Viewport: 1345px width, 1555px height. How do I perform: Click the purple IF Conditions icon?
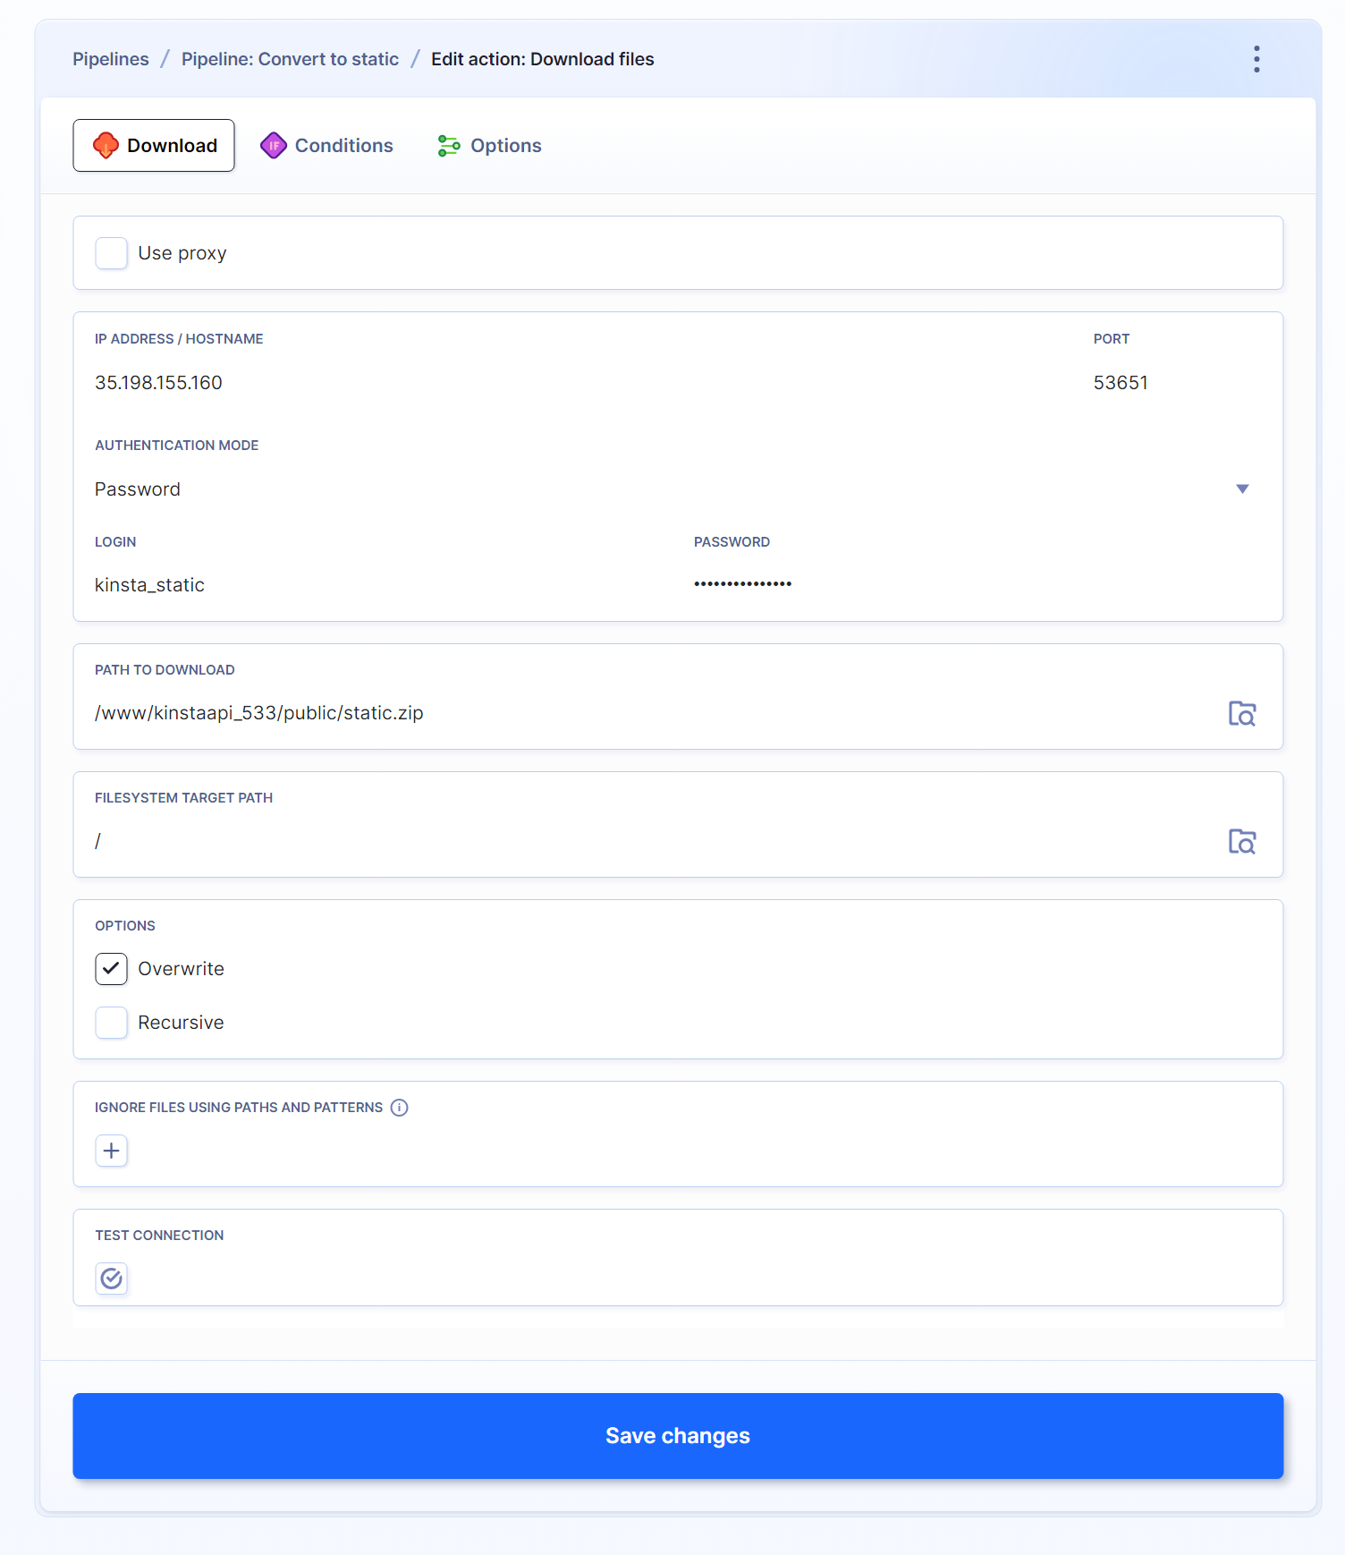pyautogui.click(x=274, y=146)
